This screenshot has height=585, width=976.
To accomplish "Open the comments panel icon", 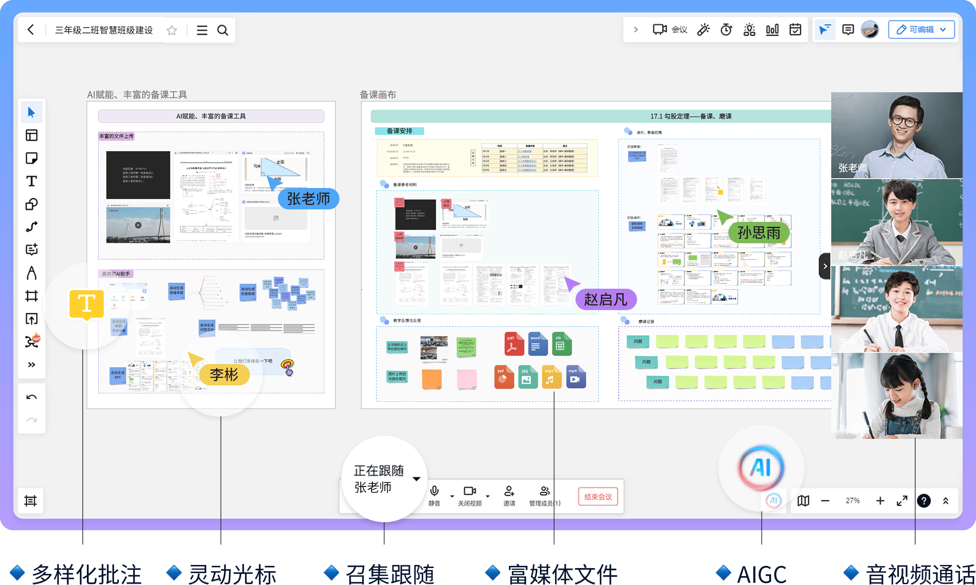I will (x=848, y=30).
